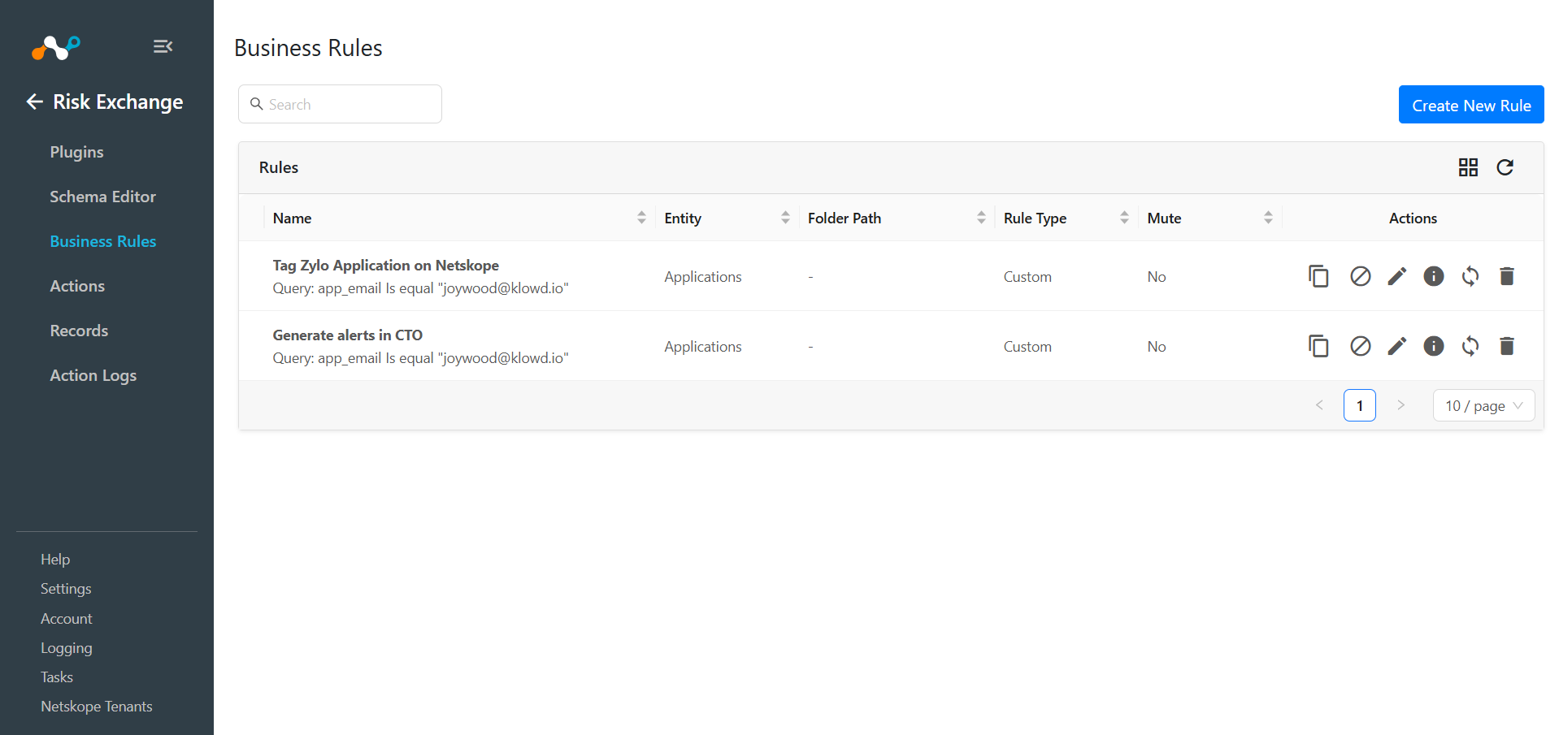Sync the Tag Zylo Application rule

coord(1470,276)
